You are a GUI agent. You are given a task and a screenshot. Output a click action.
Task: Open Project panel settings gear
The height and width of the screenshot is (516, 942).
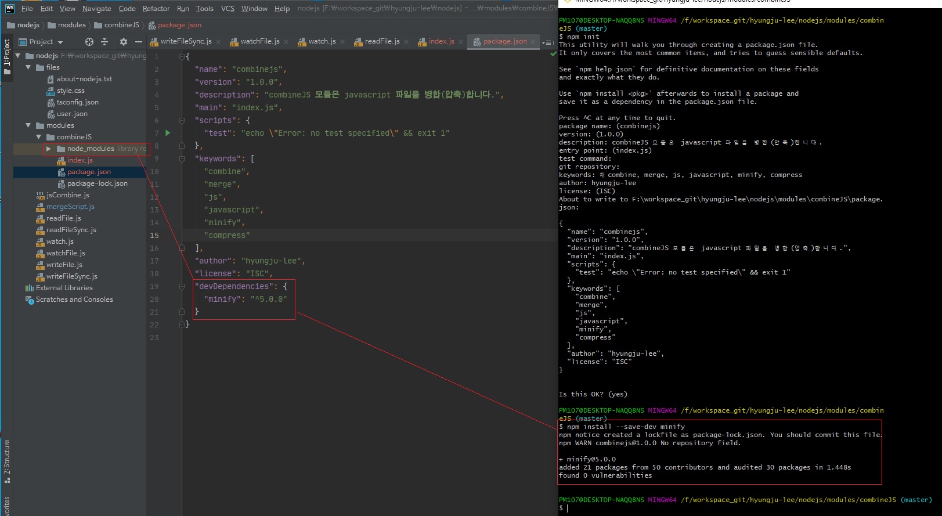pyautogui.click(x=123, y=42)
